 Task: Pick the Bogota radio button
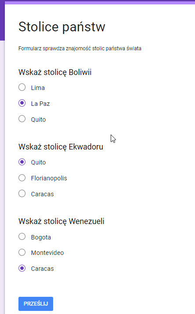point(22,236)
